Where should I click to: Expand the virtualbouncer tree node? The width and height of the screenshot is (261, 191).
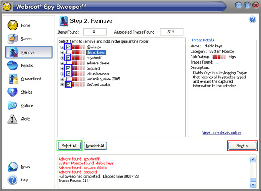[x=62, y=74]
